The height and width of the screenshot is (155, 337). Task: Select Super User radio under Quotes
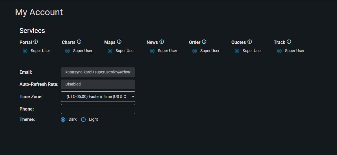point(237,51)
